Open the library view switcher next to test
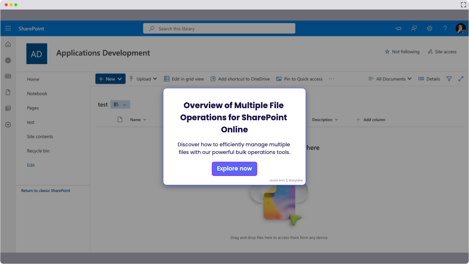Viewport: 469px width, 264px height. [x=120, y=104]
